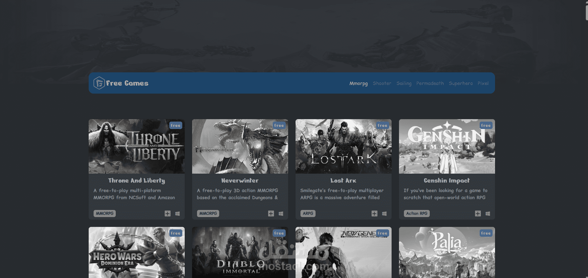Click the browser plus icon on Neverwinter card

pyautogui.click(x=271, y=214)
